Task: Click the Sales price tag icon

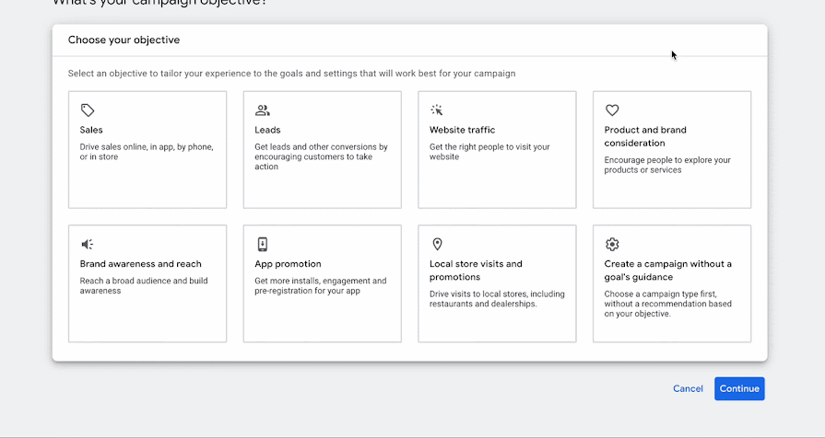Action: 88,110
